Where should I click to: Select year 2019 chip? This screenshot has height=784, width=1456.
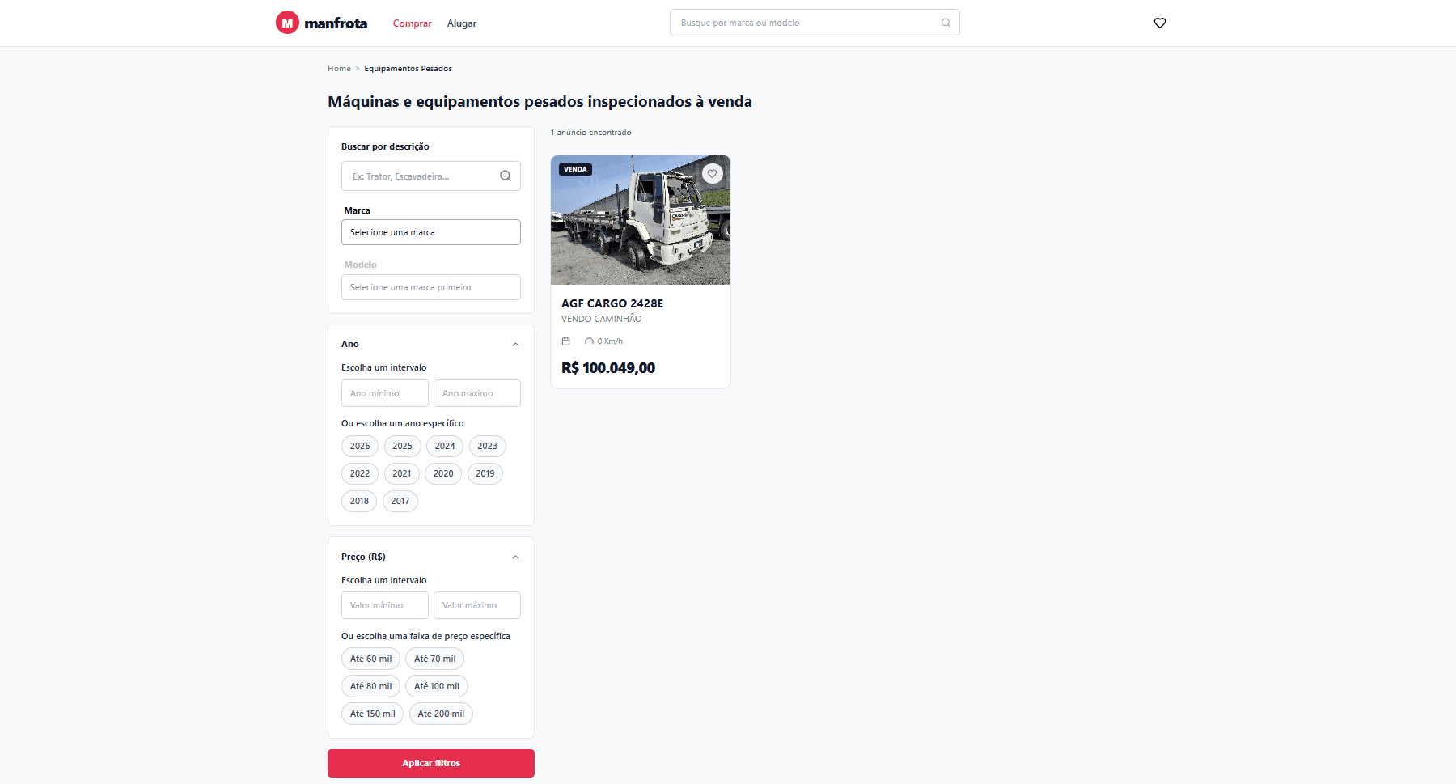point(485,473)
